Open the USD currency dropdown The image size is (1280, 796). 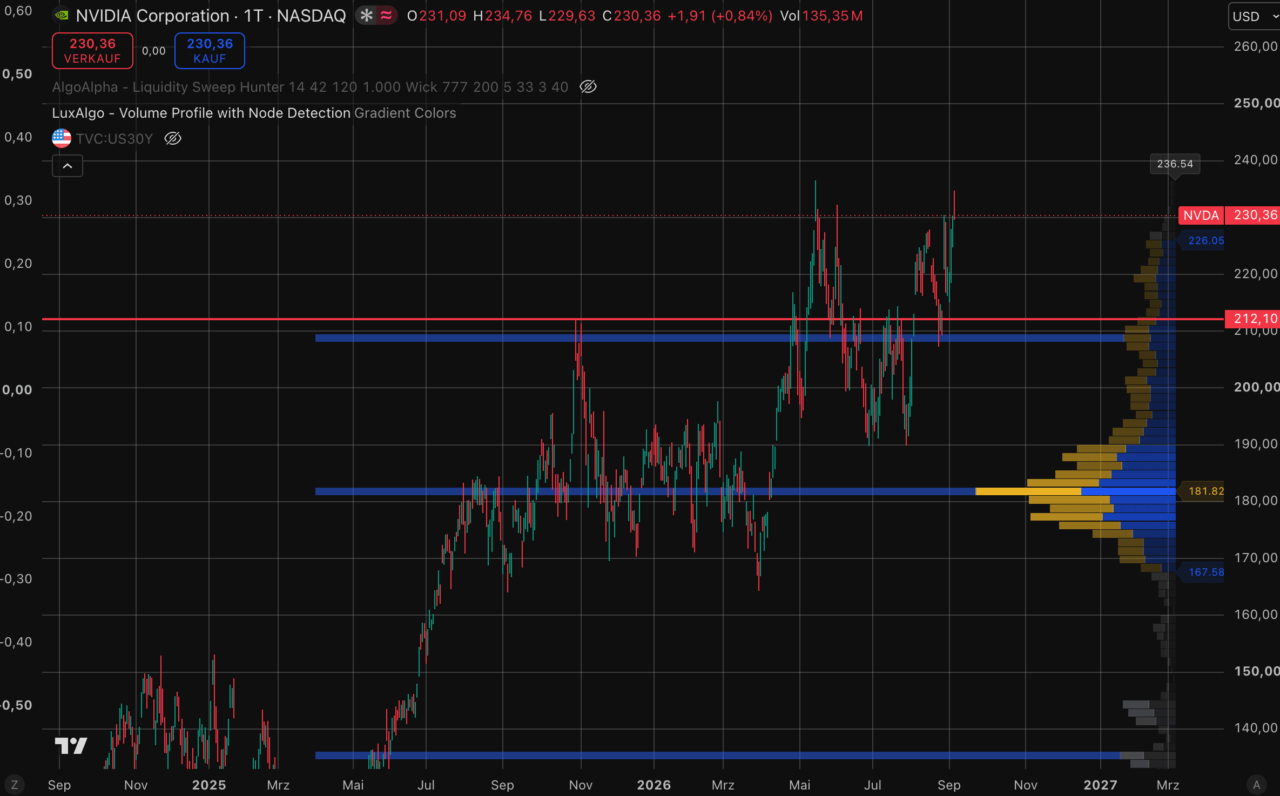click(1255, 16)
